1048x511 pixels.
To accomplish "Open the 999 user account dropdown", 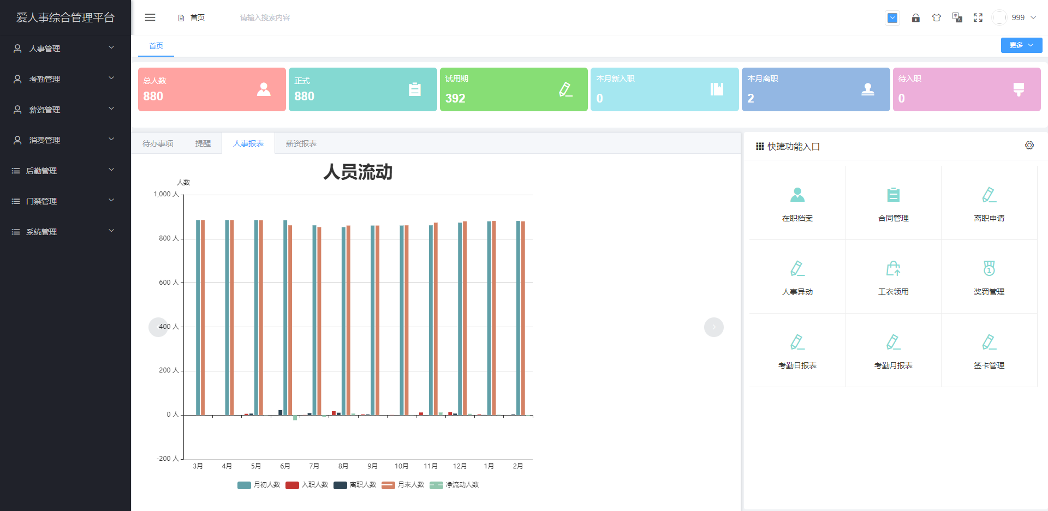I will (1018, 17).
